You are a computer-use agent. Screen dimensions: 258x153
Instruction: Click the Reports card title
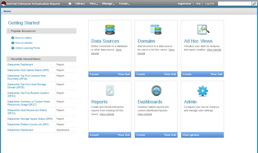99,102
